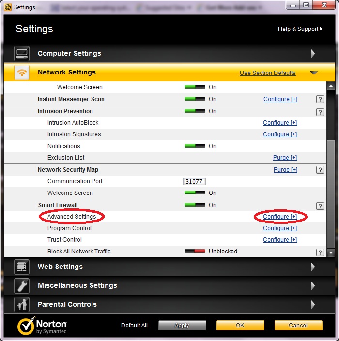This screenshot has width=339, height=341.
Task: Purge the Network Security Map
Action: (285, 170)
